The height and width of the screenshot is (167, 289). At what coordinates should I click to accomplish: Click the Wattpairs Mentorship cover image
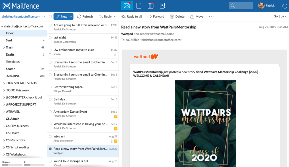coord(206,123)
